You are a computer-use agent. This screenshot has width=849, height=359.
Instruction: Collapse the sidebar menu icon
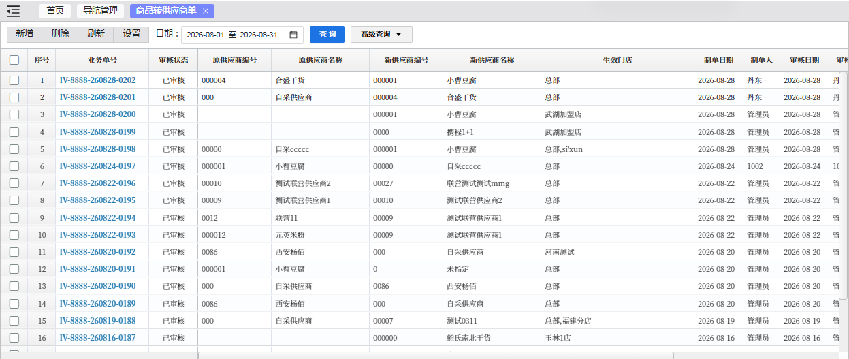pyautogui.click(x=14, y=11)
